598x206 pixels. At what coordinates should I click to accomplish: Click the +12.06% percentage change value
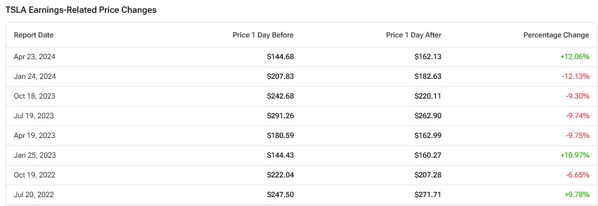tap(575, 57)
